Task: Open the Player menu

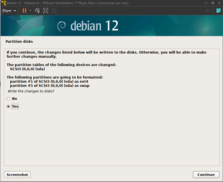Action: tap(9, 11)
